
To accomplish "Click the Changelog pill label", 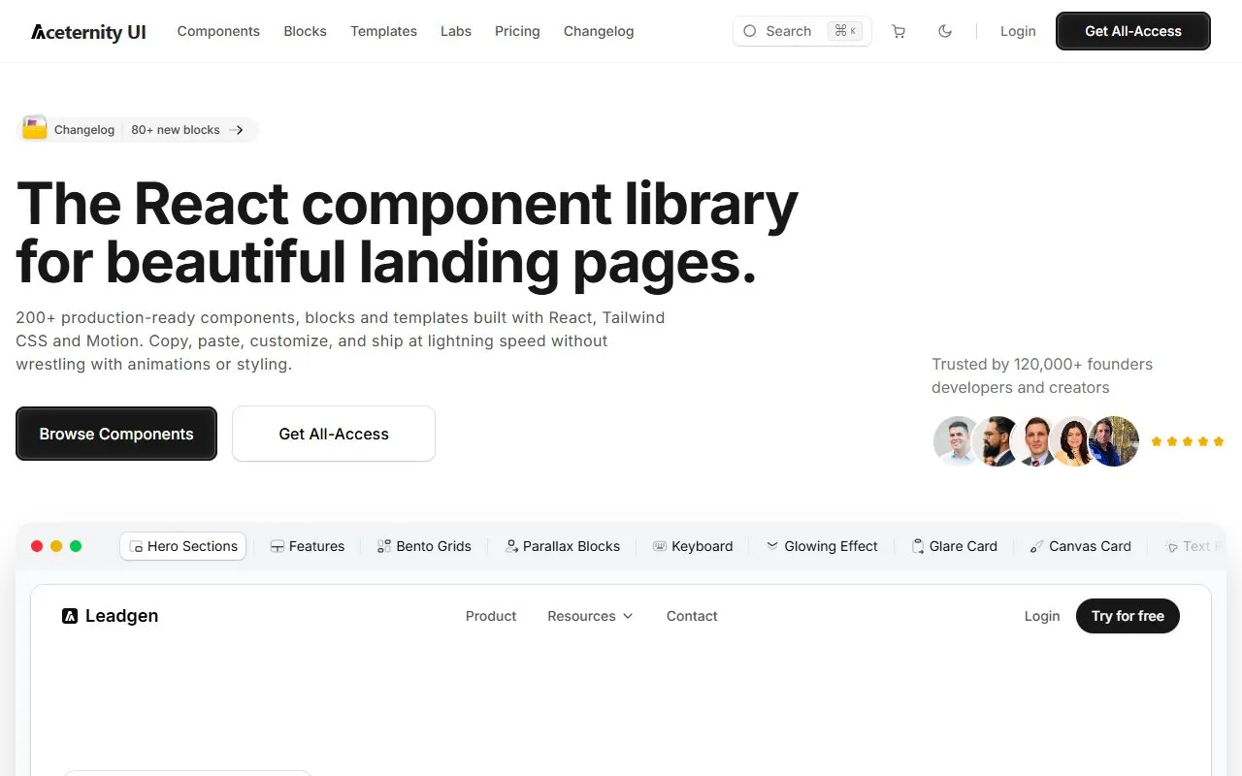I will pyautogui.click(x=84, y=130).
